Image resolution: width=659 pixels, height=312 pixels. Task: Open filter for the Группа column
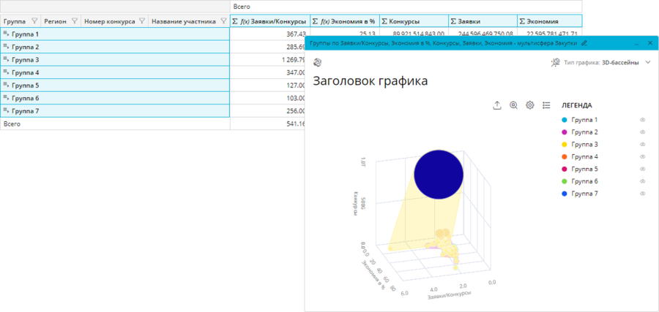(x=34, y=21)
